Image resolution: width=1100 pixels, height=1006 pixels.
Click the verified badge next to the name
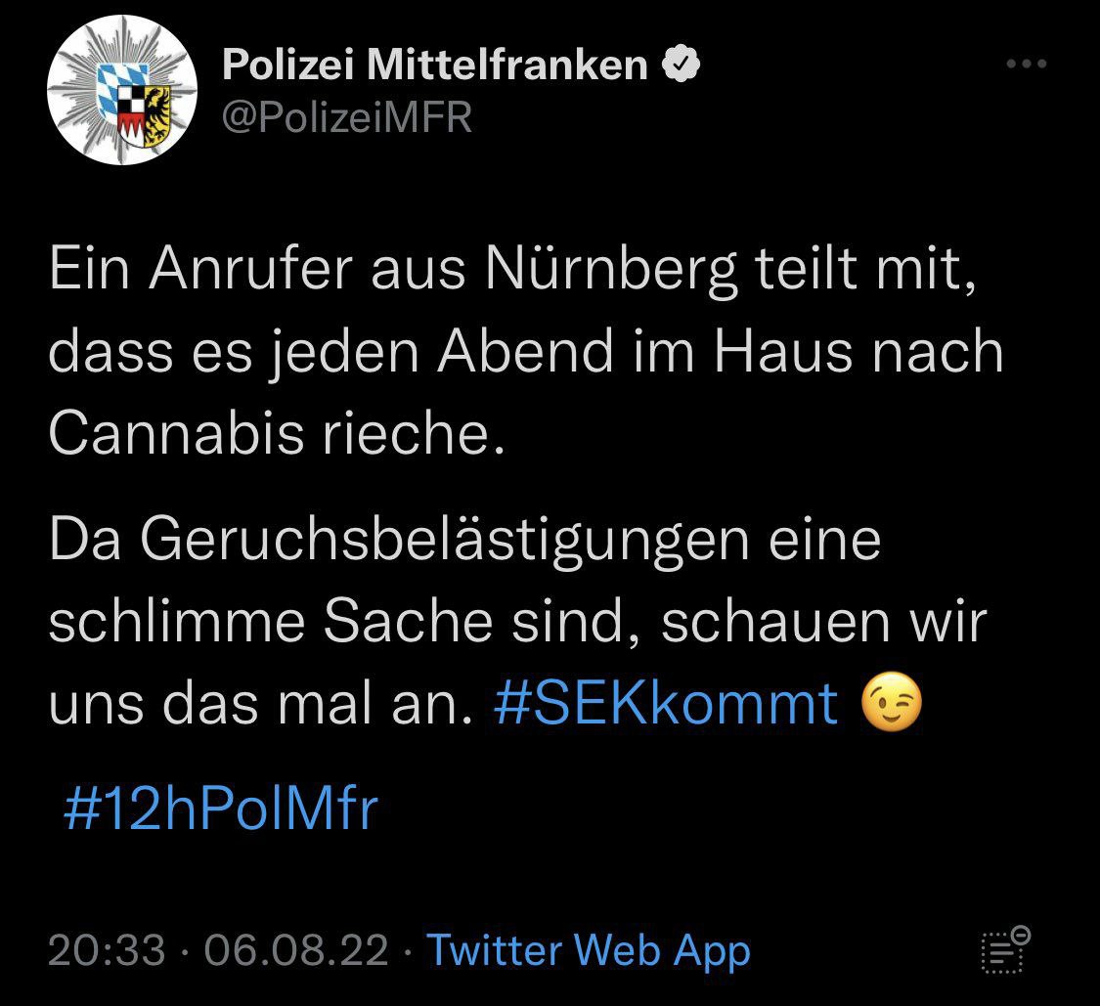[x=681, y=66]
